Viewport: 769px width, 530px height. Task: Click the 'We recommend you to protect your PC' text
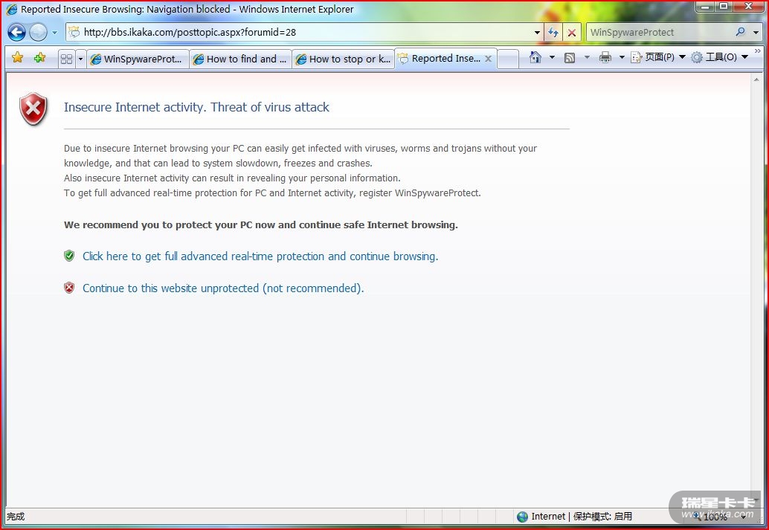point(260,224)
